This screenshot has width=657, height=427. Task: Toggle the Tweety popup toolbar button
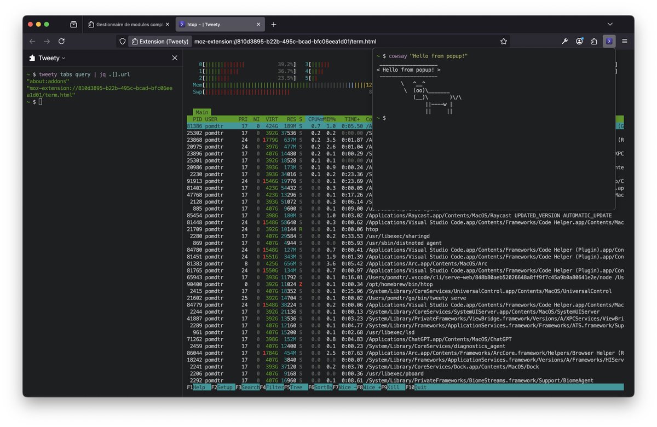pos(609,41)
